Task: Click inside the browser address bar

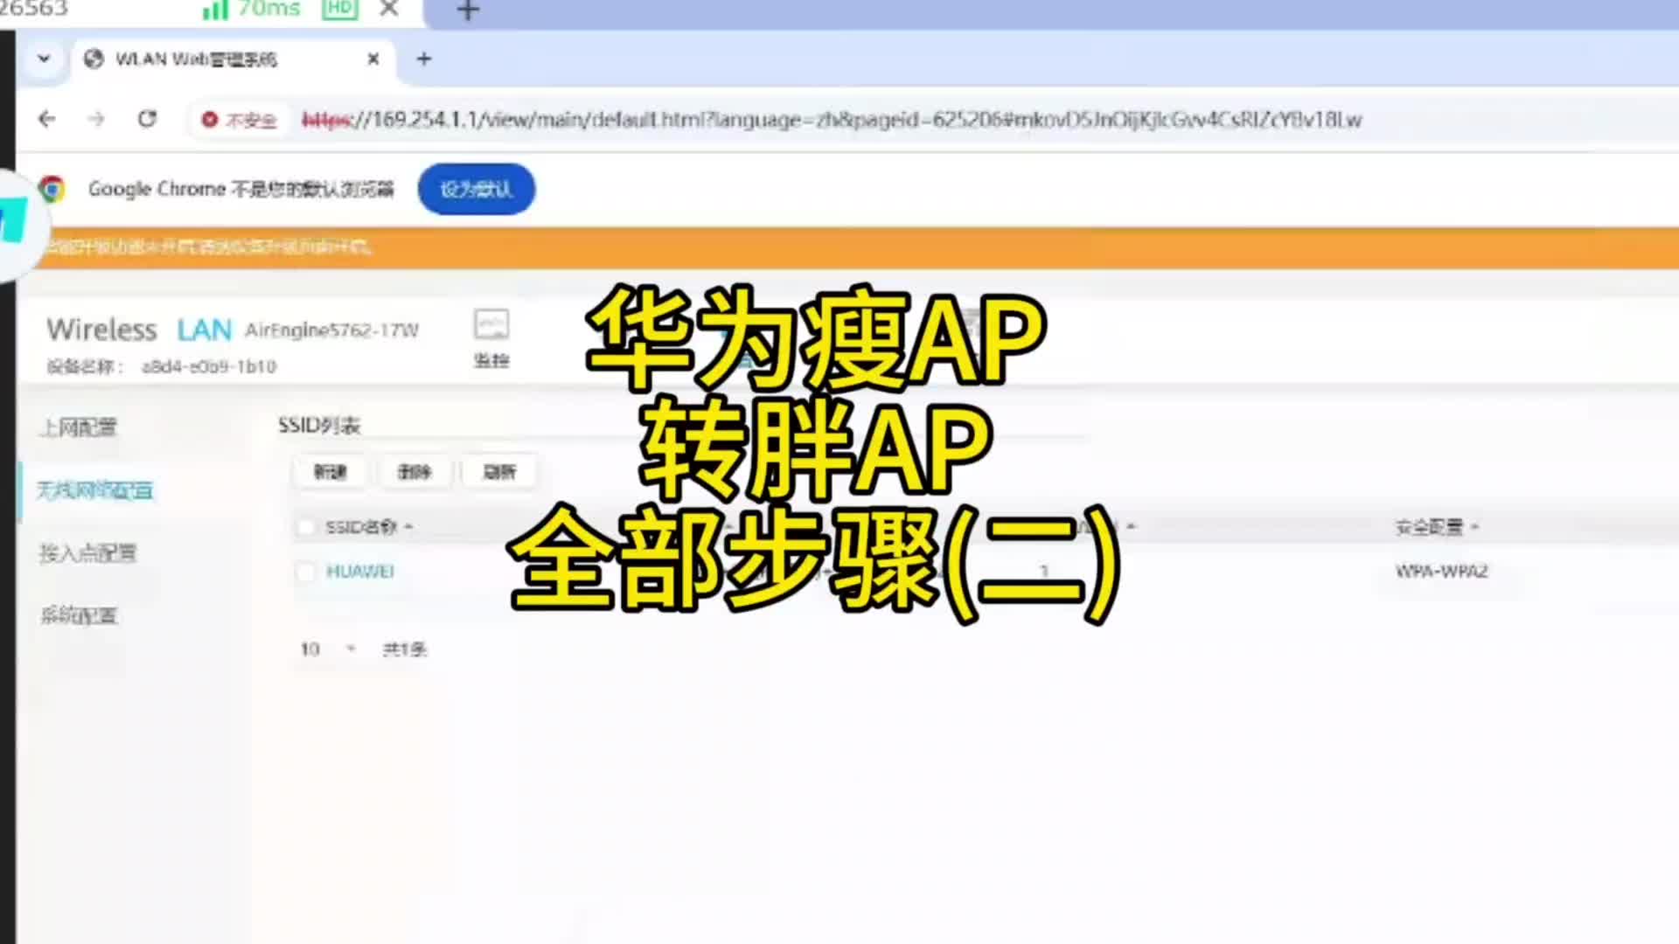Action: pos(787,119)
